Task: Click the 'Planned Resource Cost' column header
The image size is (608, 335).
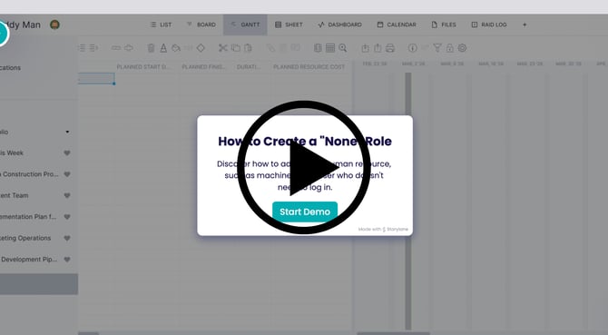Action: click(309, 66)
